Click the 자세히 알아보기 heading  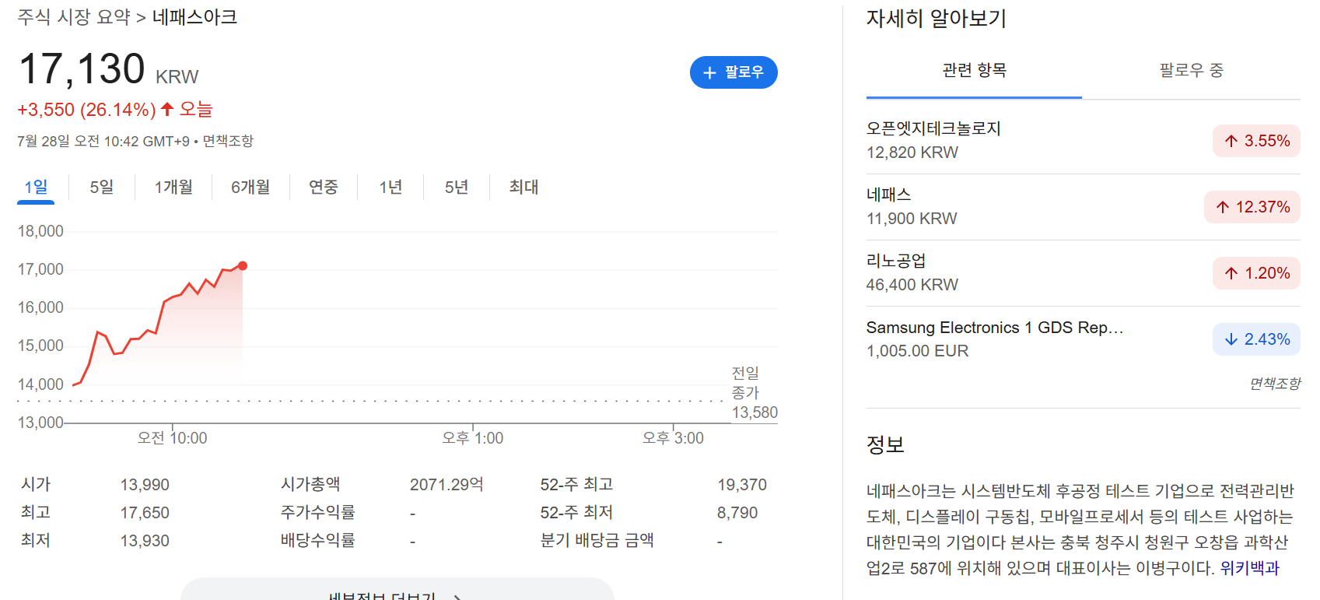click(x=937, y=19)
